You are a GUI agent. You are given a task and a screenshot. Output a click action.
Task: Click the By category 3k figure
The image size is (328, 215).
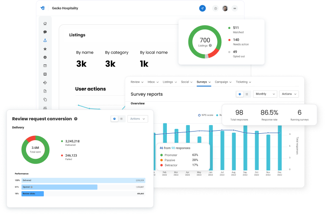(x=110, y=64)
